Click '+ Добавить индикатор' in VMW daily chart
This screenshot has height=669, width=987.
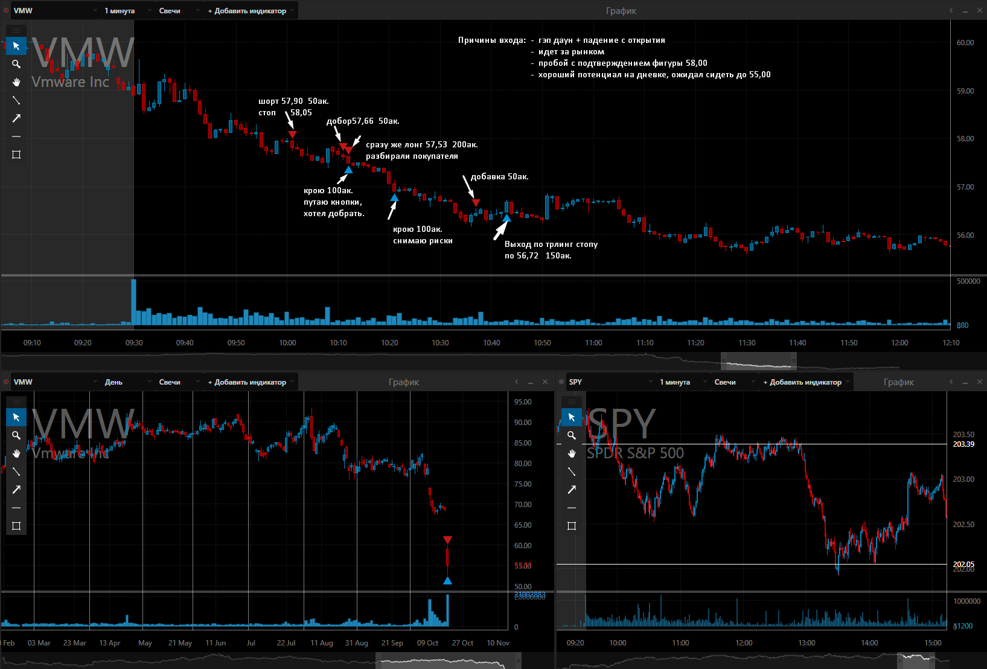tap(251, 382)
